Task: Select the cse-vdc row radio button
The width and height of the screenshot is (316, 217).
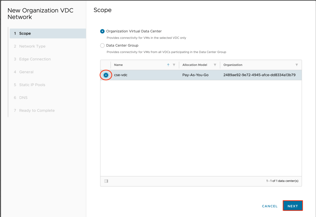Action: (106, 75)
